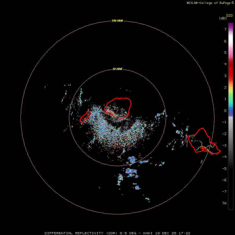The height and width of the screenshot is (235, 235).
Task: Select the "3" value on the color scale
Action: click(x=225, y=76)
